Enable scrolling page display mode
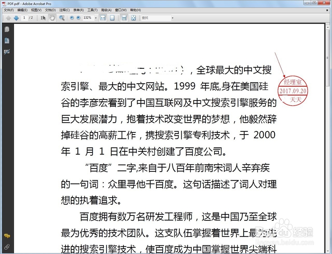This screenshot has width=332, height=254. point(124,18)
